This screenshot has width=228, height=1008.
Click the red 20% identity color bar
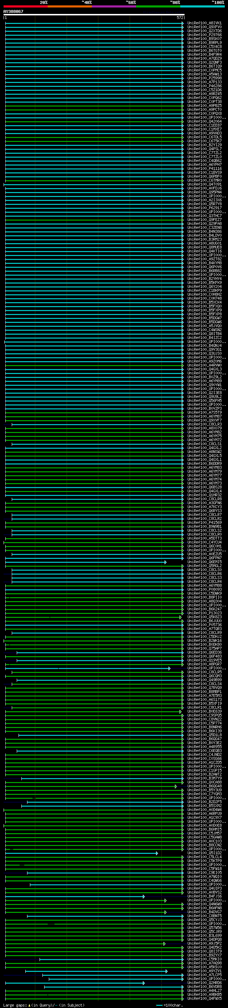point(25,6)
